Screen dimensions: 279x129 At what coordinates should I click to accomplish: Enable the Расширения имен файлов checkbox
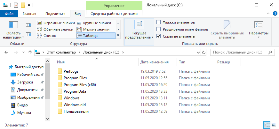pos(159,29)
